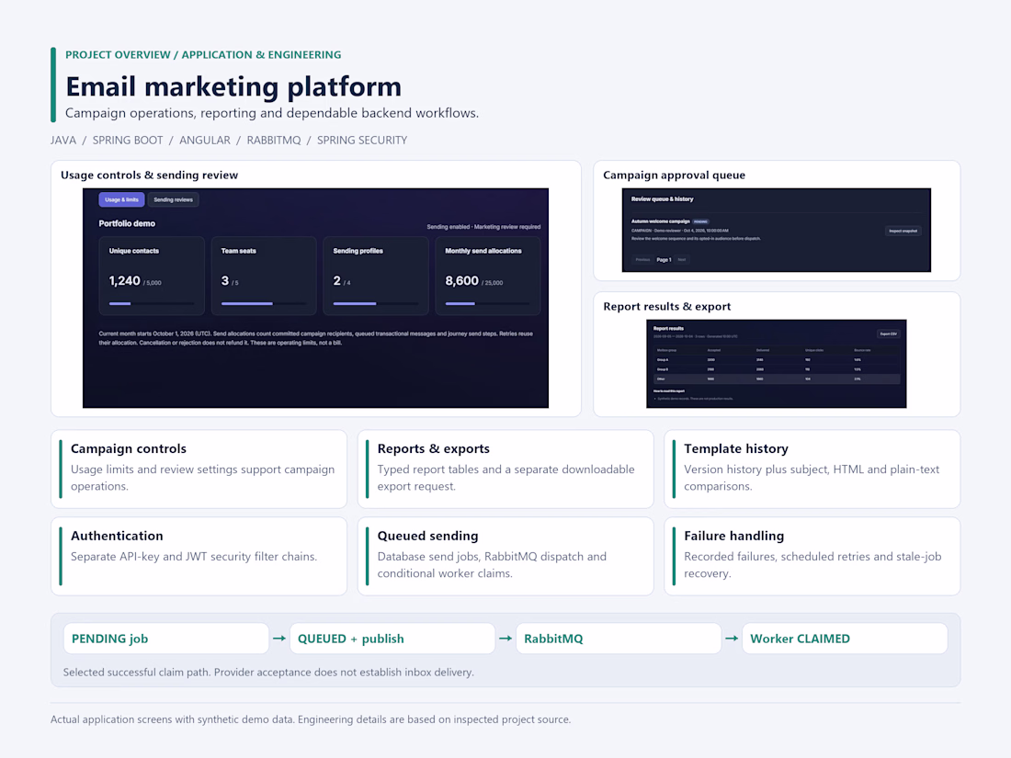This screenshot has height=758, width=1011.
Task: Click the Monthly send allocations progress bar
Action: 487,303
